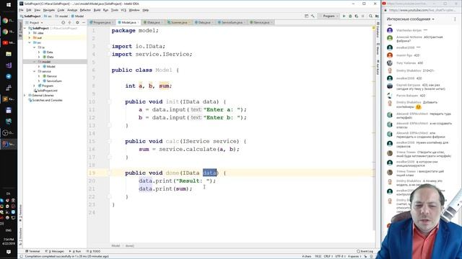The image size is (462, 259).
Task: Switch to IData.java editor tab
Action: point(153,22)
